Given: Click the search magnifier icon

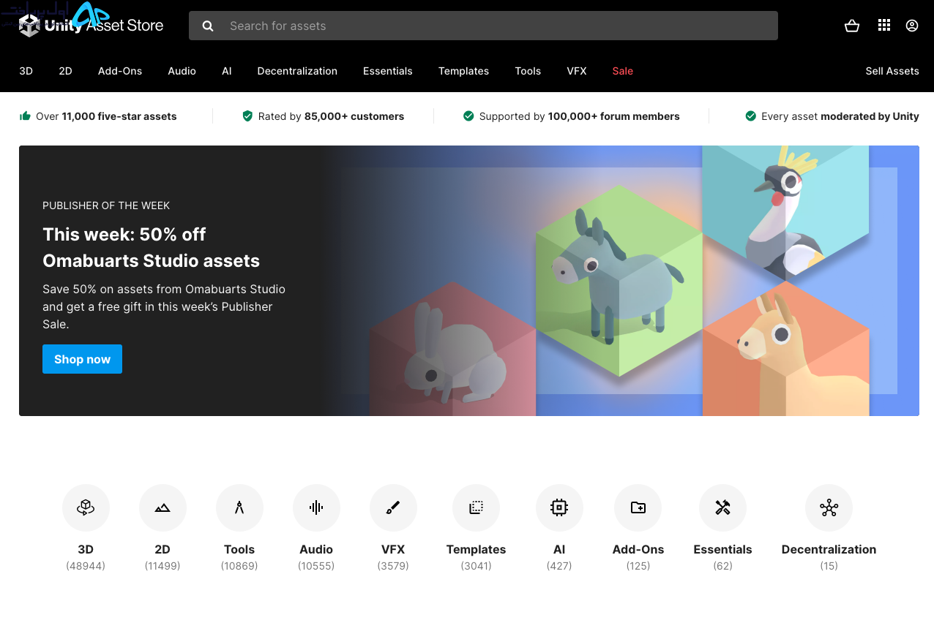Looking at the screenshot, I should [x=208, y=26].
